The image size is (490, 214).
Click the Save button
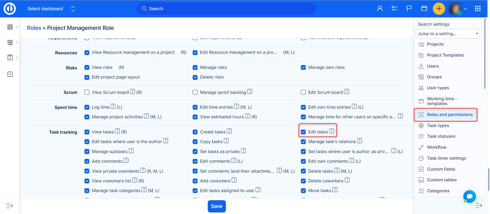tap(216, 206)
